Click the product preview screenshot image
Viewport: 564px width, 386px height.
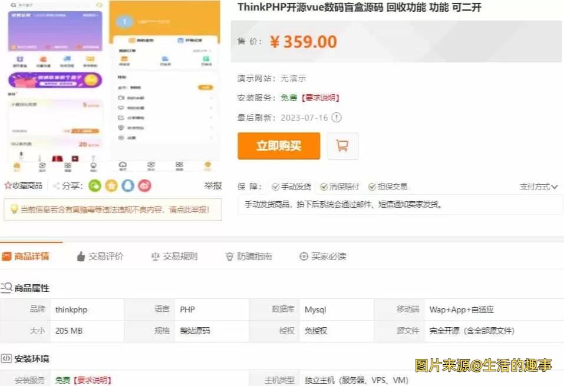point(112,85)
